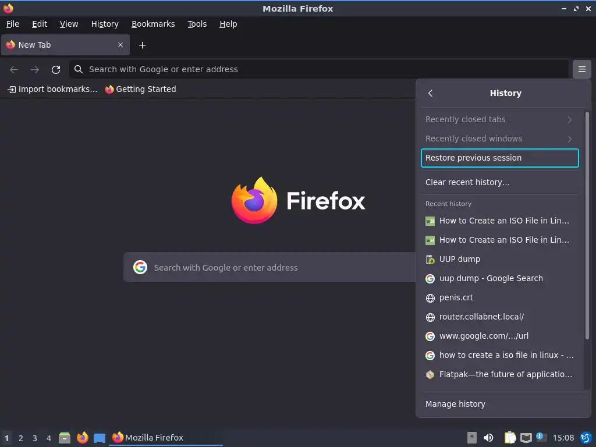Open how to create a iso file in linux entry
The height and width of the screenshot is (447, 596).
pos(500,355)
